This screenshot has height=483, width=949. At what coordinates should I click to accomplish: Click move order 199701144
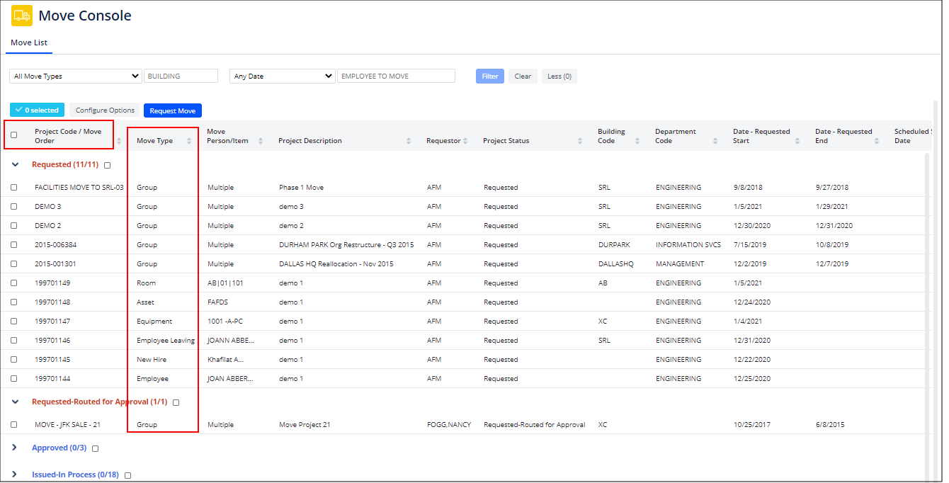tap(52, 379)
